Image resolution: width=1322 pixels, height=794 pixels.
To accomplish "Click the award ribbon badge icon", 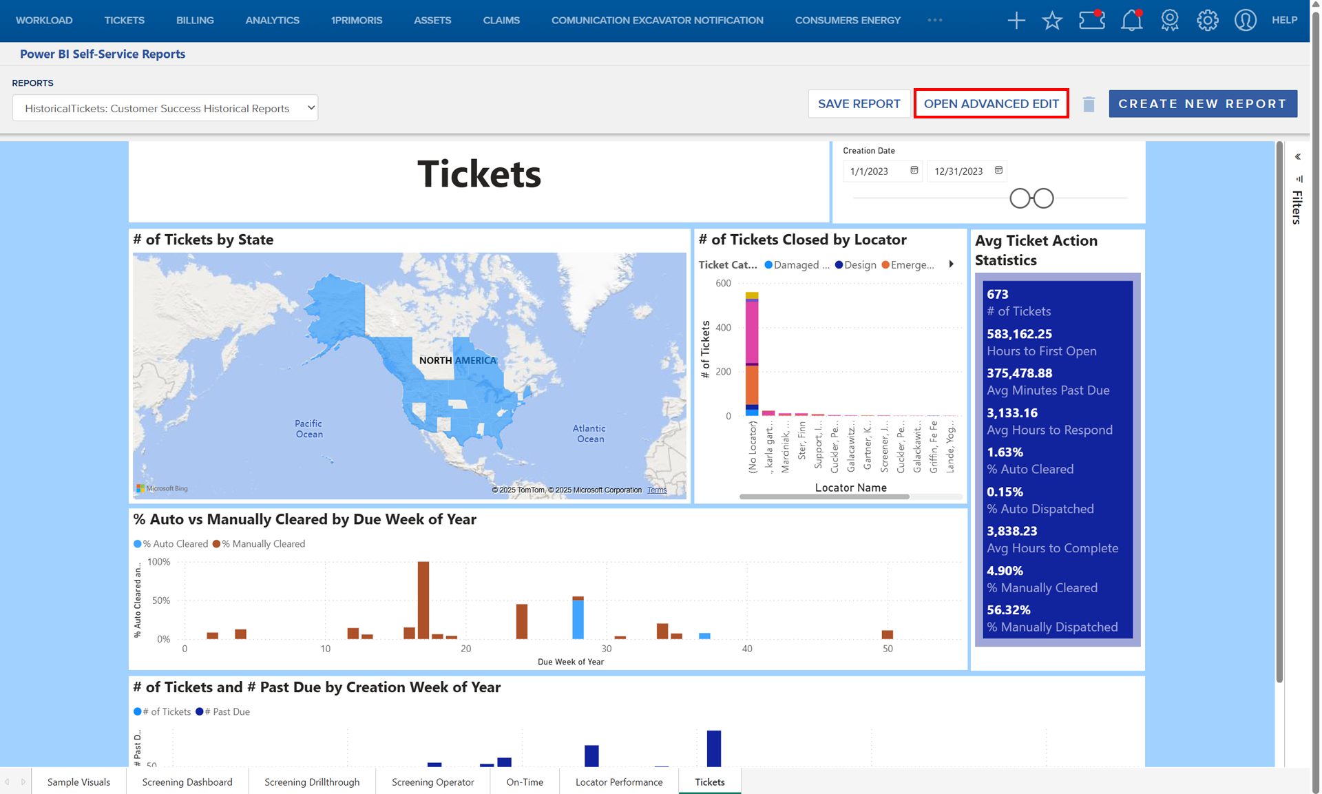I will pyautogui.click(x=1170, y=21).
